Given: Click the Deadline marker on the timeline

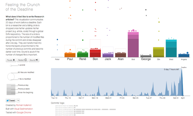Looking at the screenshot, I should click(x=184, y=67).
